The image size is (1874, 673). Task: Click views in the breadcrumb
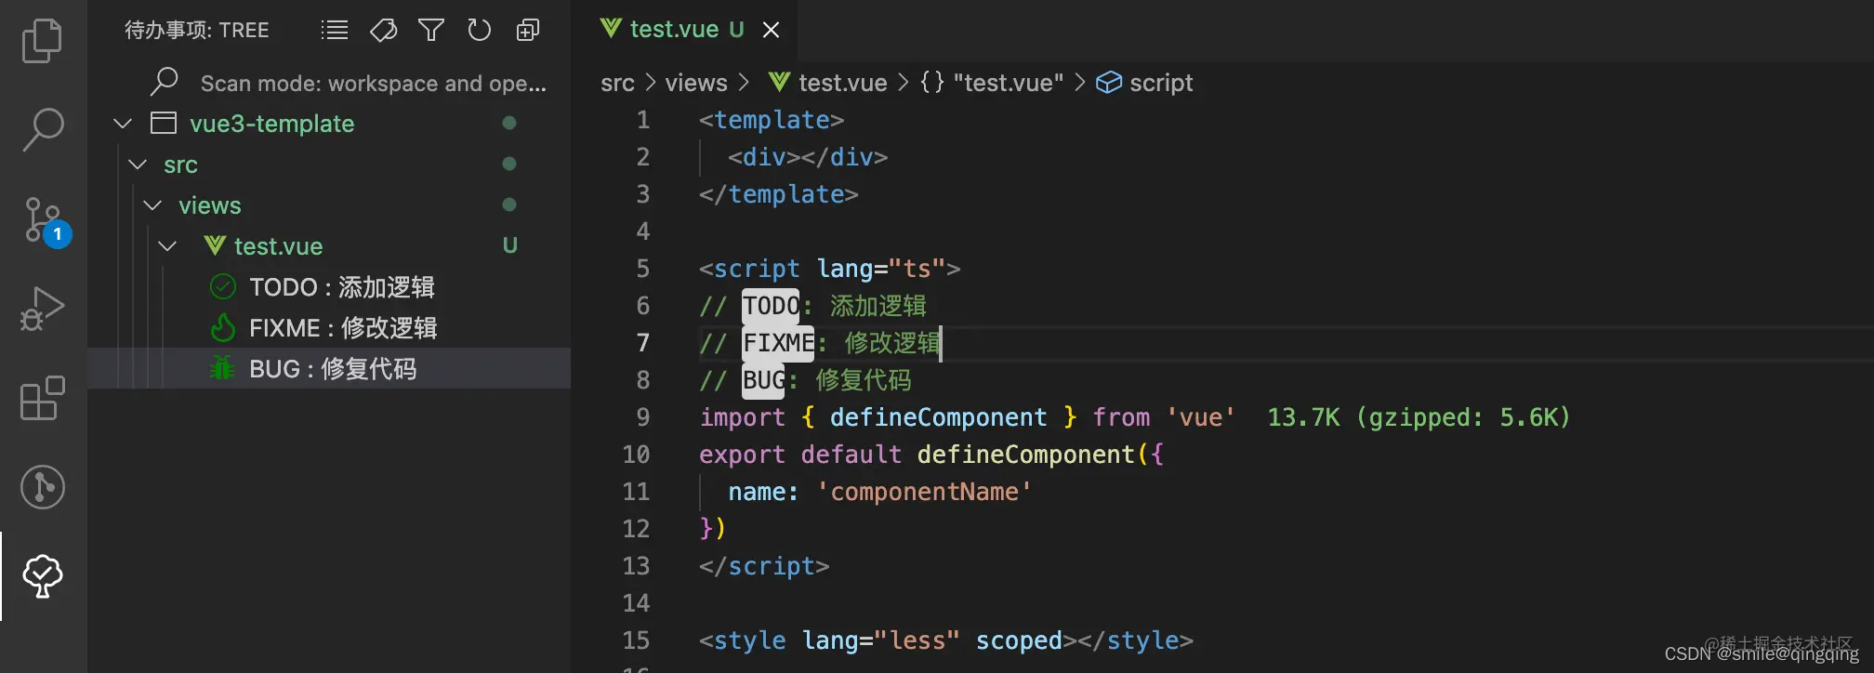(696, 83)
